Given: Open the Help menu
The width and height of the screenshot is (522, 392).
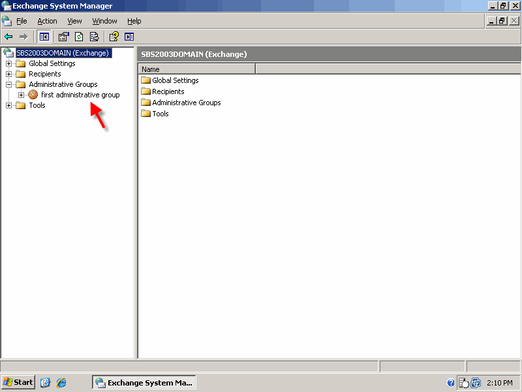Looking at the screenshot, I should point(134,21).
